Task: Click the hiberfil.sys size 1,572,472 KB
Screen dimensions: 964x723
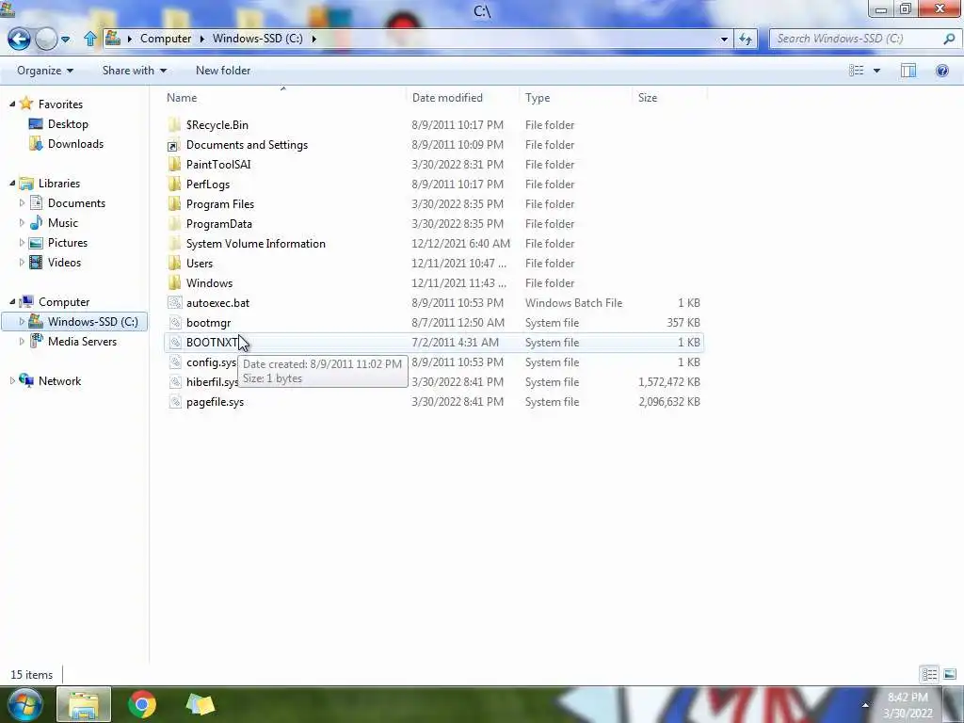Action: [669, 382]
